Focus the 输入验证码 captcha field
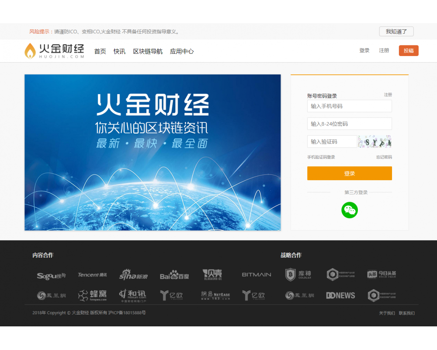The height and width of the screenshot is (350, 437). pos(332,141)
